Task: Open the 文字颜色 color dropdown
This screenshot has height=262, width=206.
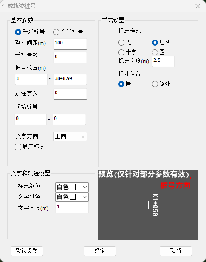Action: point(72,197)
